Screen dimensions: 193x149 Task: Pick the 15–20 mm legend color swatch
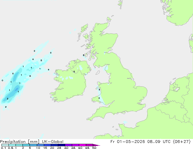tap(47, 145)
